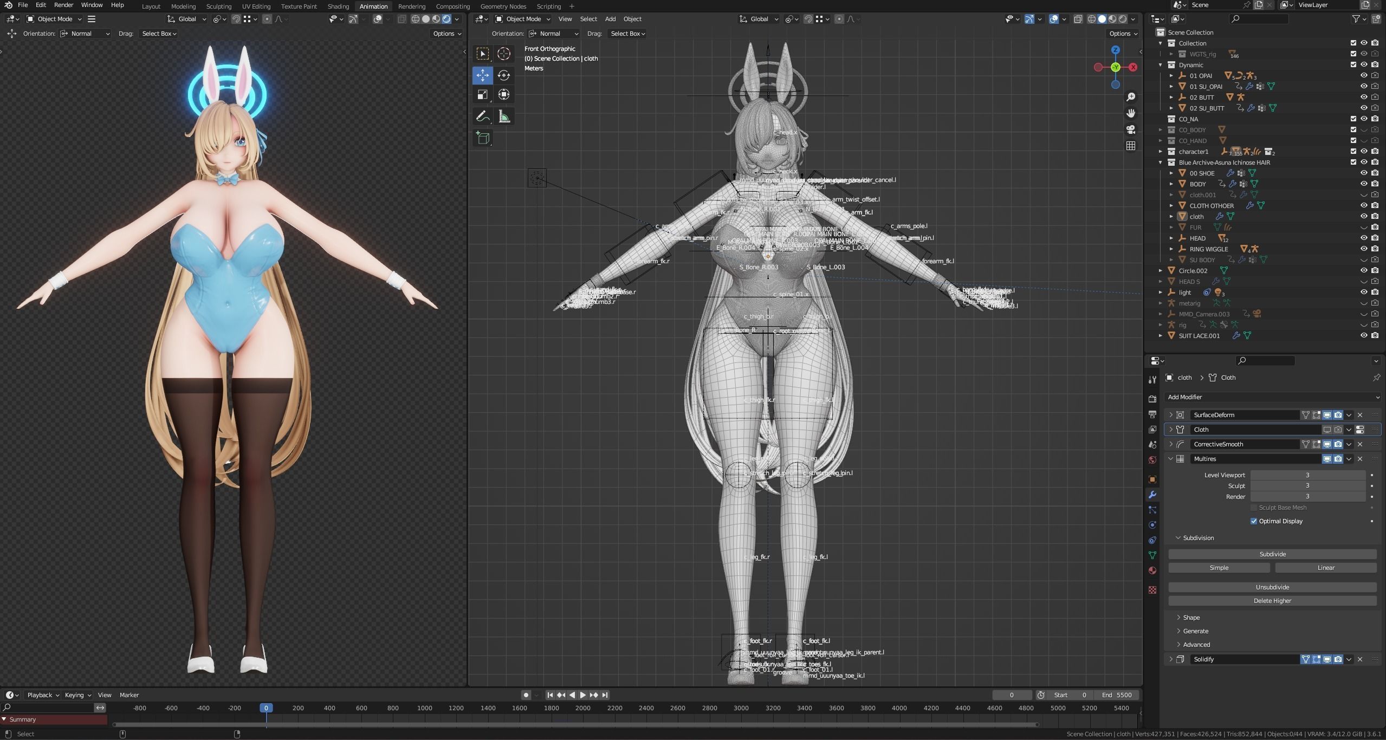Viewport: 1386px width, 740px height.
Task: Hide the BODY object in outliner
Action: click(1364, 184)
